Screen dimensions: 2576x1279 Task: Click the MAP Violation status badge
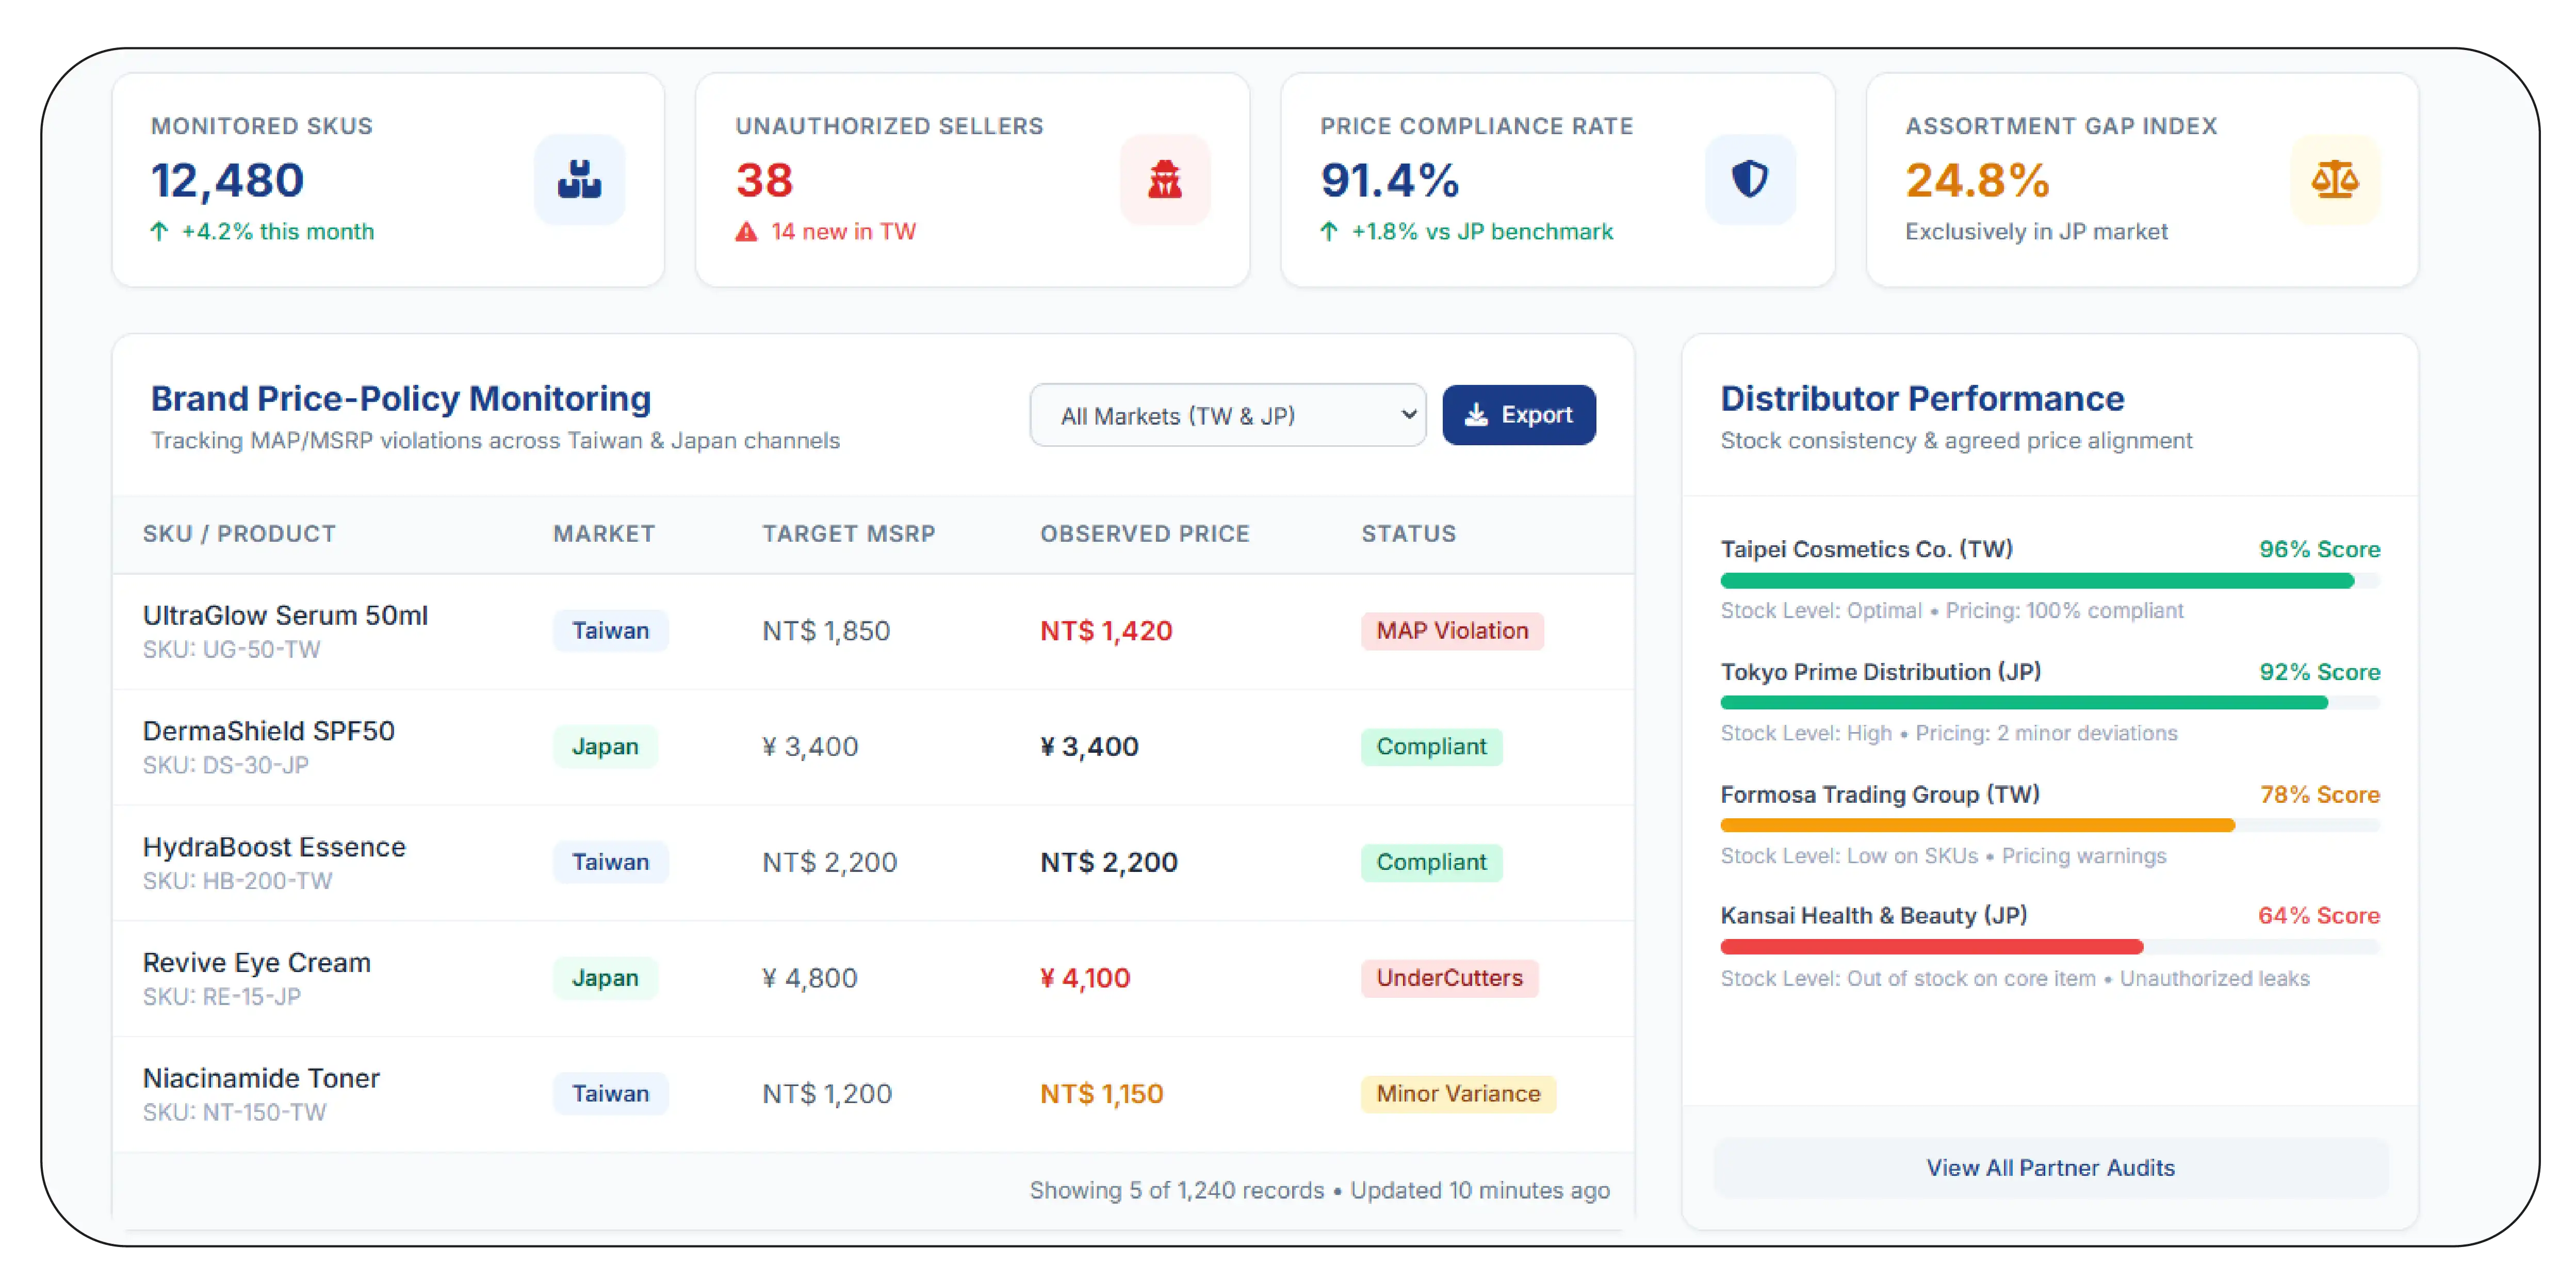[x=1452, y=631]
